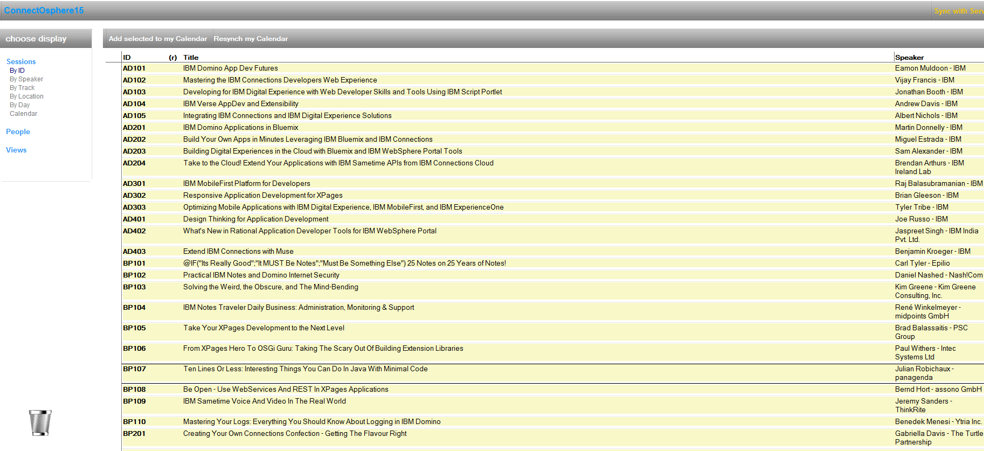Click Resynch my Calendar button
984x451 pixels.
[251, 39]
